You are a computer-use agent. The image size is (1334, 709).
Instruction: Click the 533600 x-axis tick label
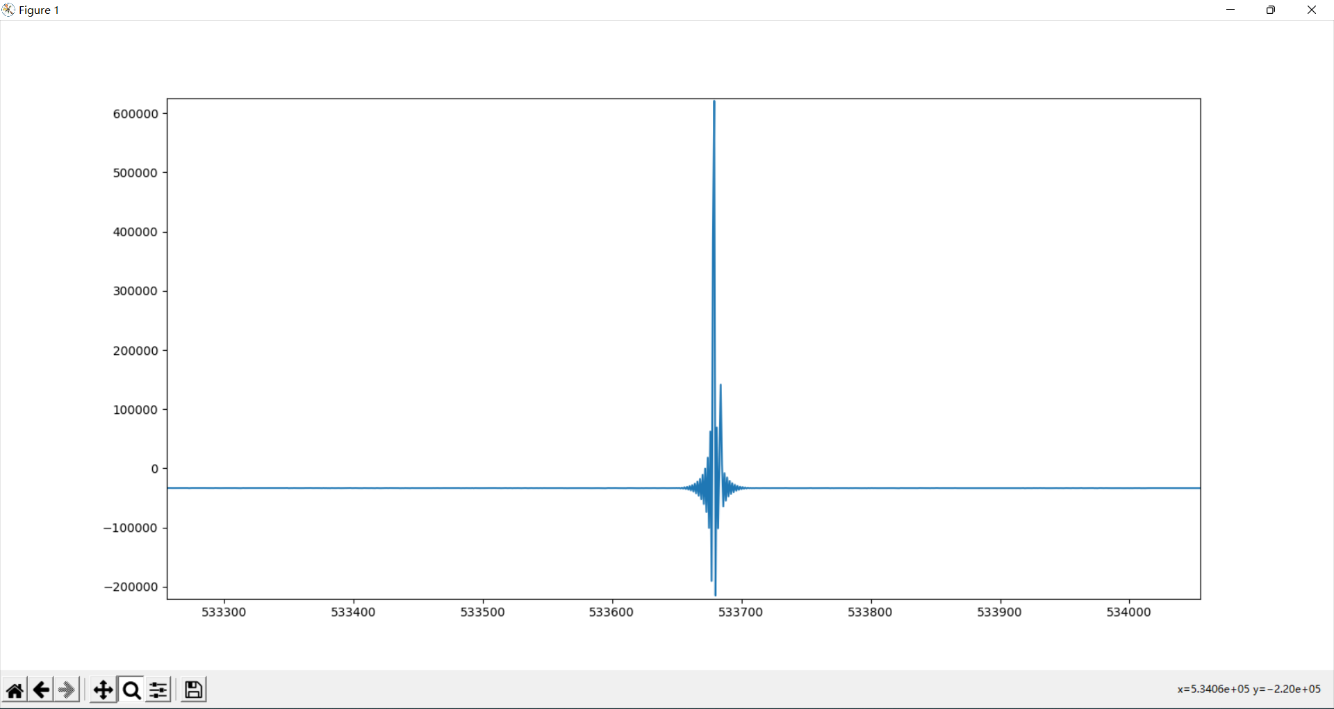pos(611,612)
